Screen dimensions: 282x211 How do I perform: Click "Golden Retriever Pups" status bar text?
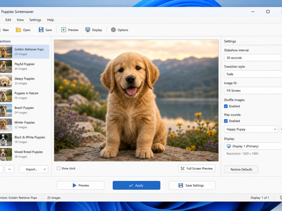pos(23,198)
